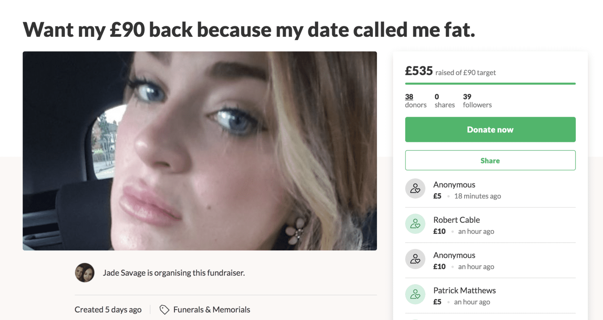Viewport: 603px width, 320px height.
Task: Click the Robert Cable donor name
Action: (456, 220)
